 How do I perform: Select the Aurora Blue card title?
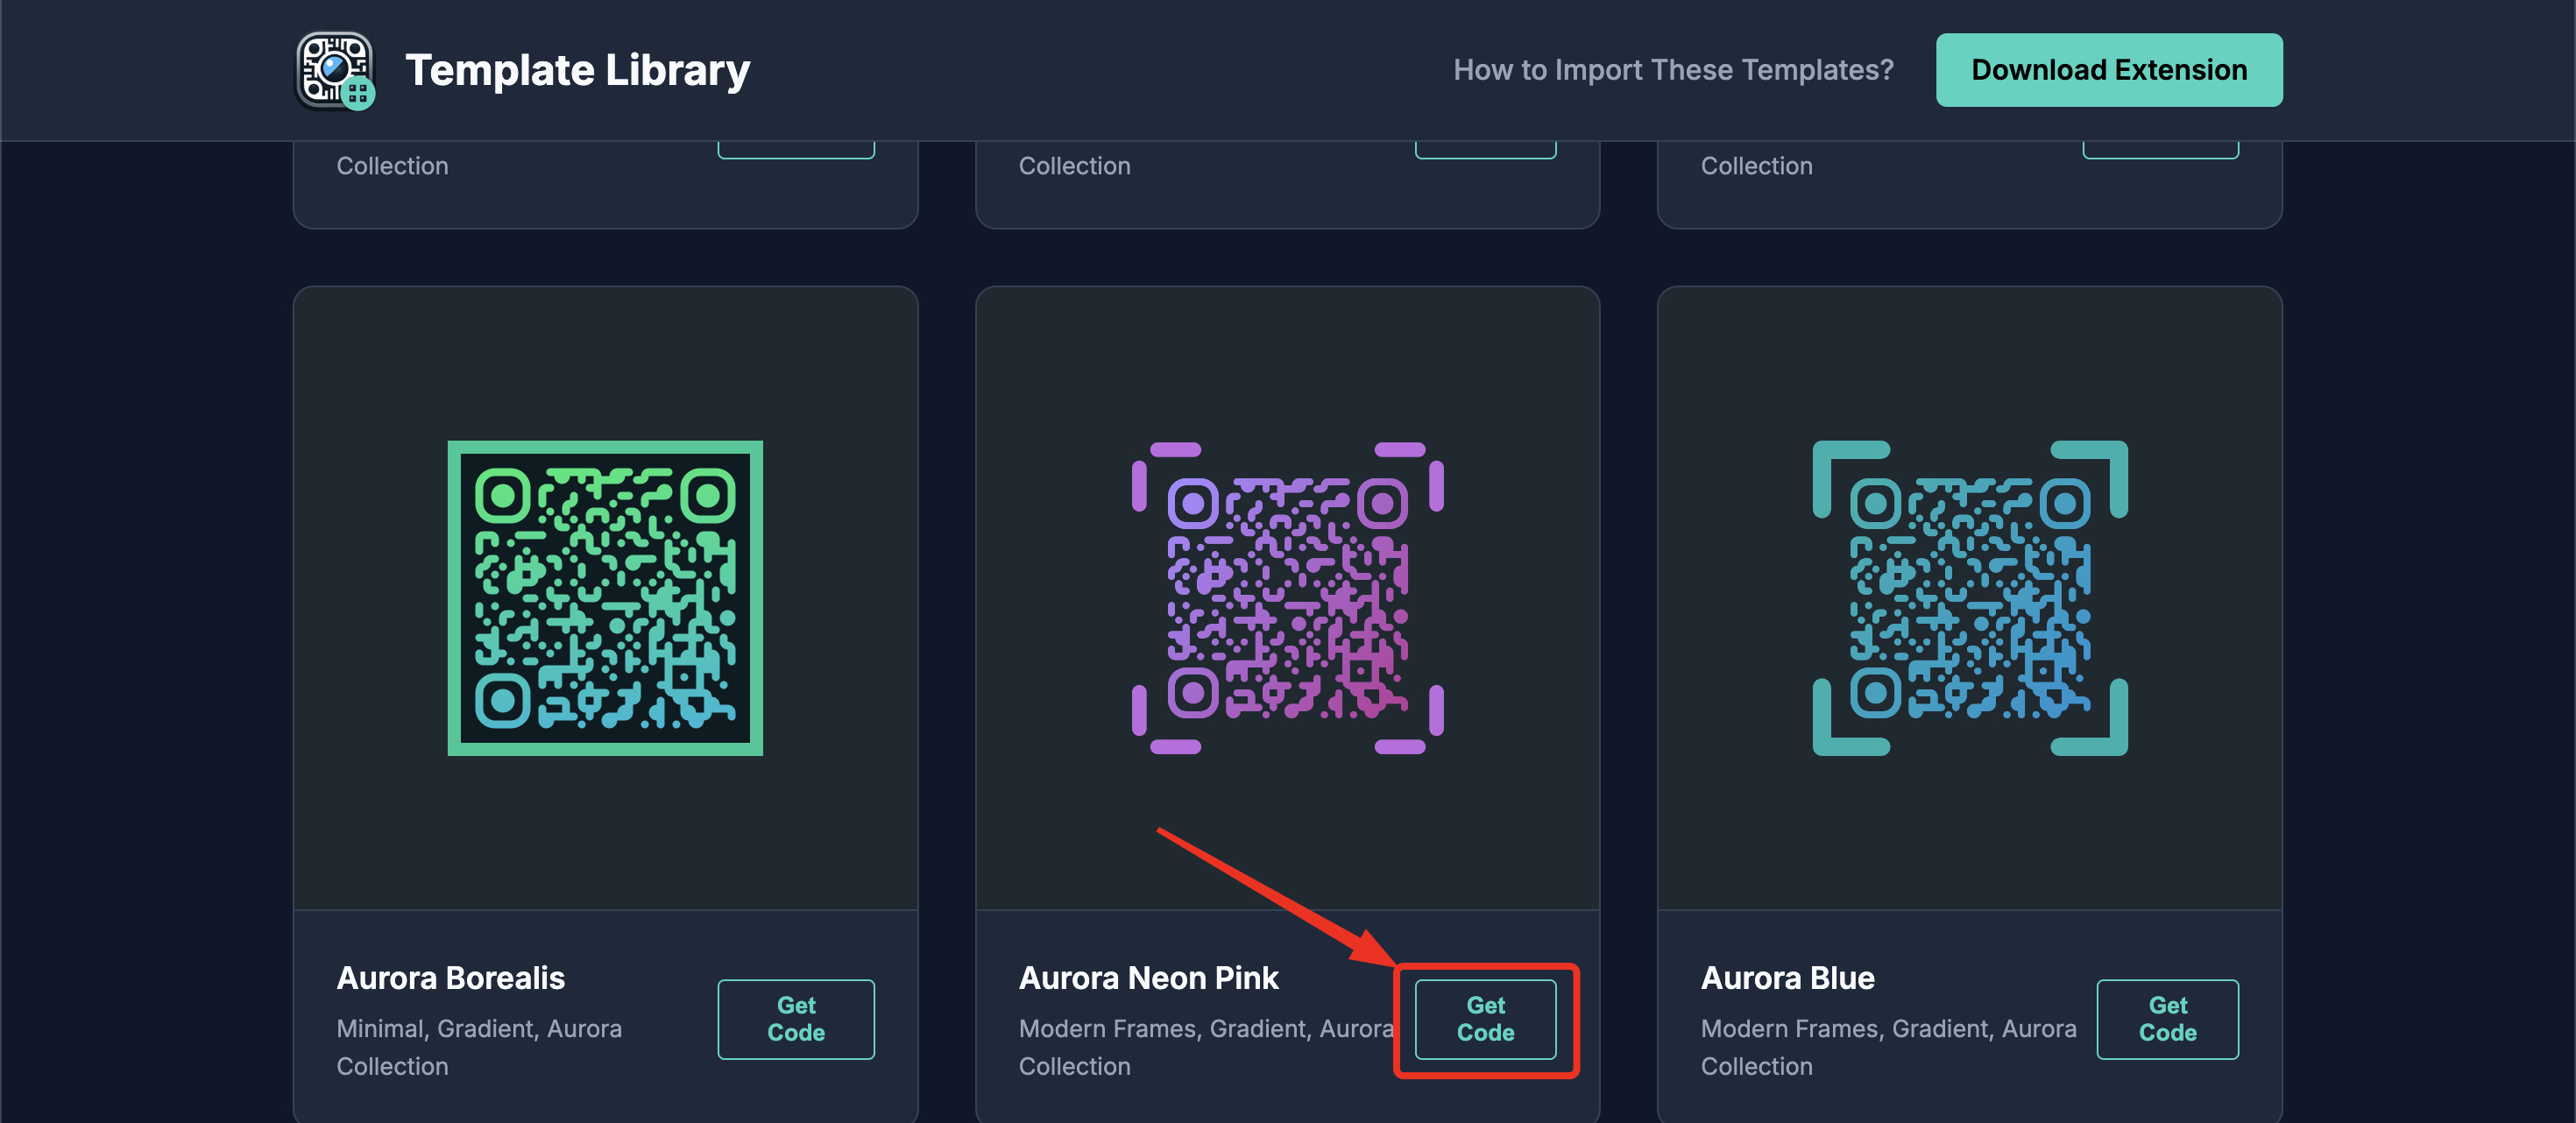(x=1788, y=978)
